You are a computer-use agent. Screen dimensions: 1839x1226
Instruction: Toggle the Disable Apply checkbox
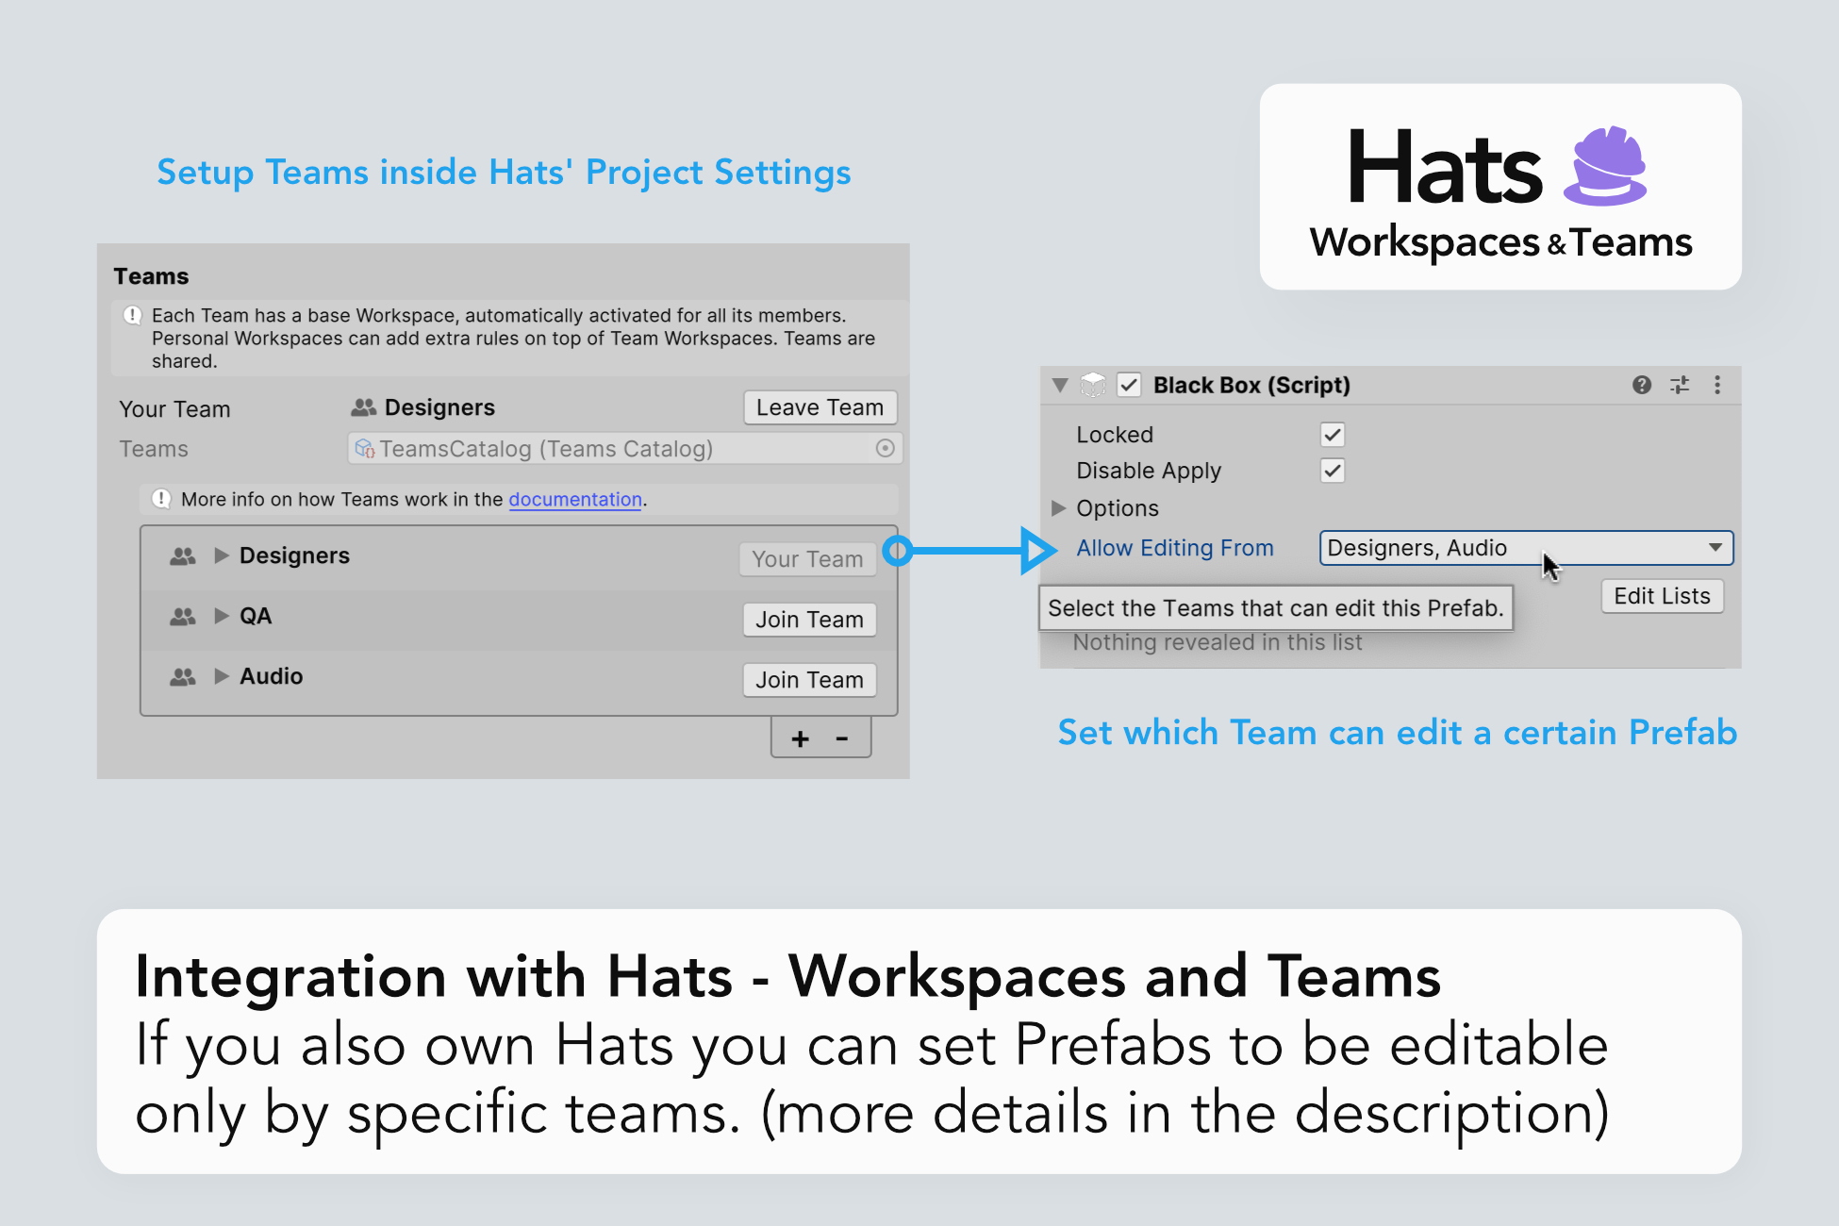click(x=1332, y=471)
